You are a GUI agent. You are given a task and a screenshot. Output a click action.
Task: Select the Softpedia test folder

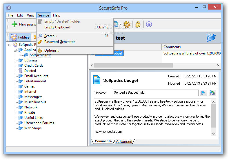40,55
